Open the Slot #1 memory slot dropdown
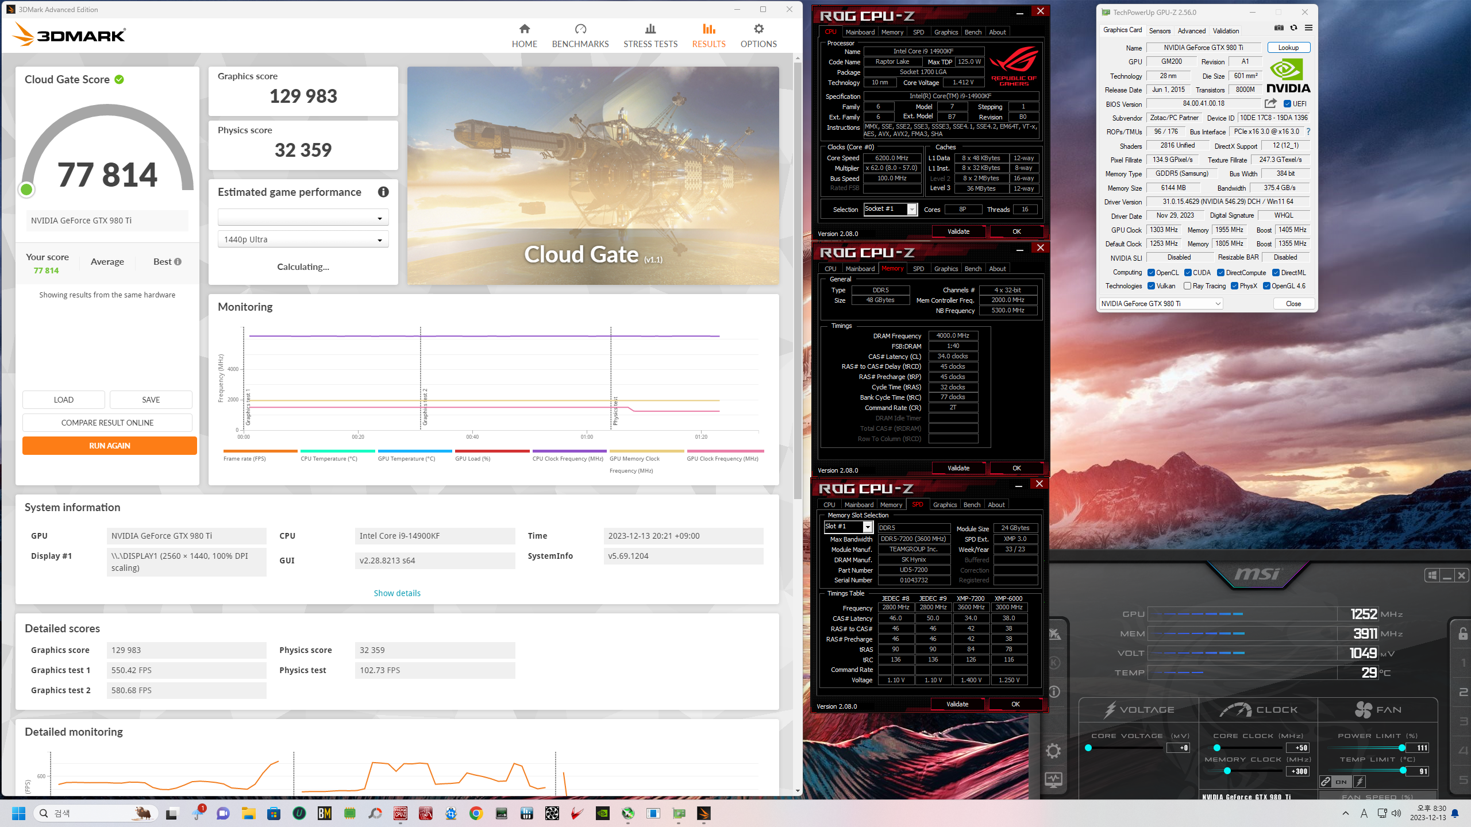Image resolution: width=1471 pixels, height=827 pixels. (848, 527)
